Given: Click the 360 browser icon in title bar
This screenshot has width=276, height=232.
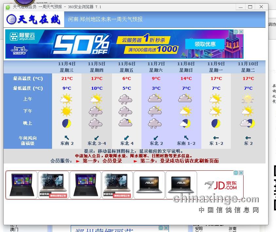Looking at the screenshot, I should 8,8.
